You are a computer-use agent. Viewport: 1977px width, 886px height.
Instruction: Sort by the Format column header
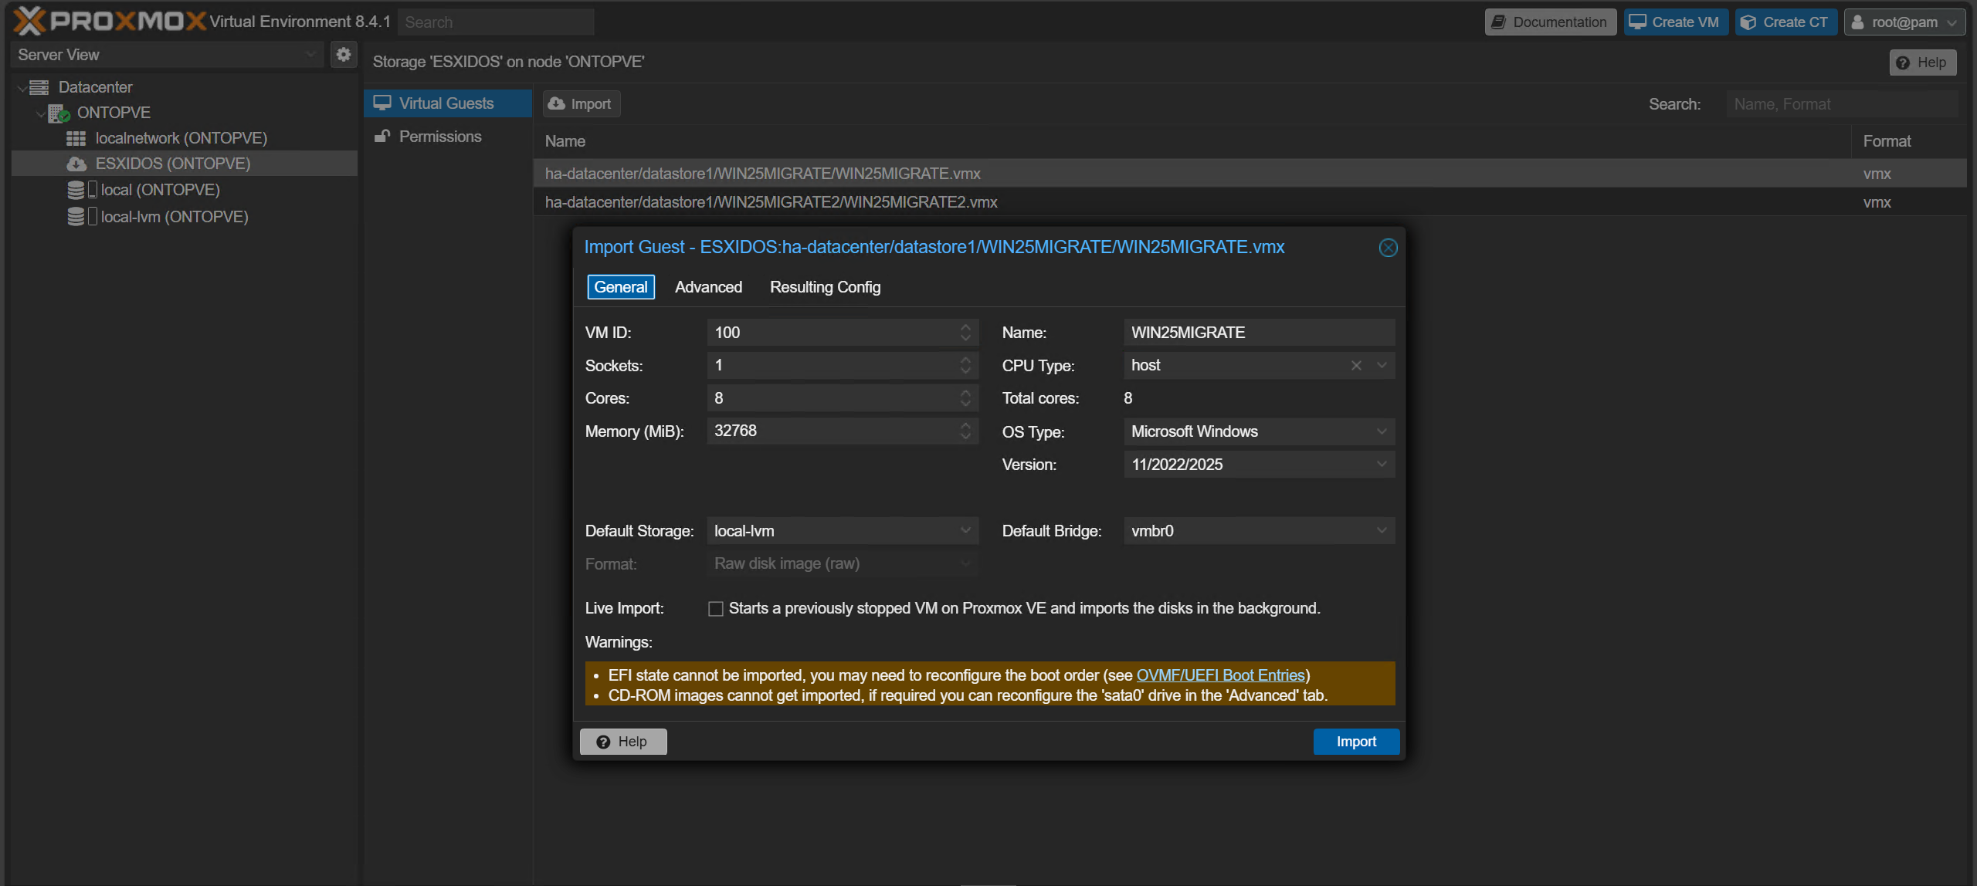1909,141
